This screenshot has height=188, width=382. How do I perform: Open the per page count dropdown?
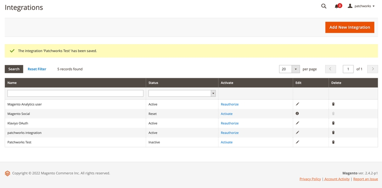click(x=296, y=69)
